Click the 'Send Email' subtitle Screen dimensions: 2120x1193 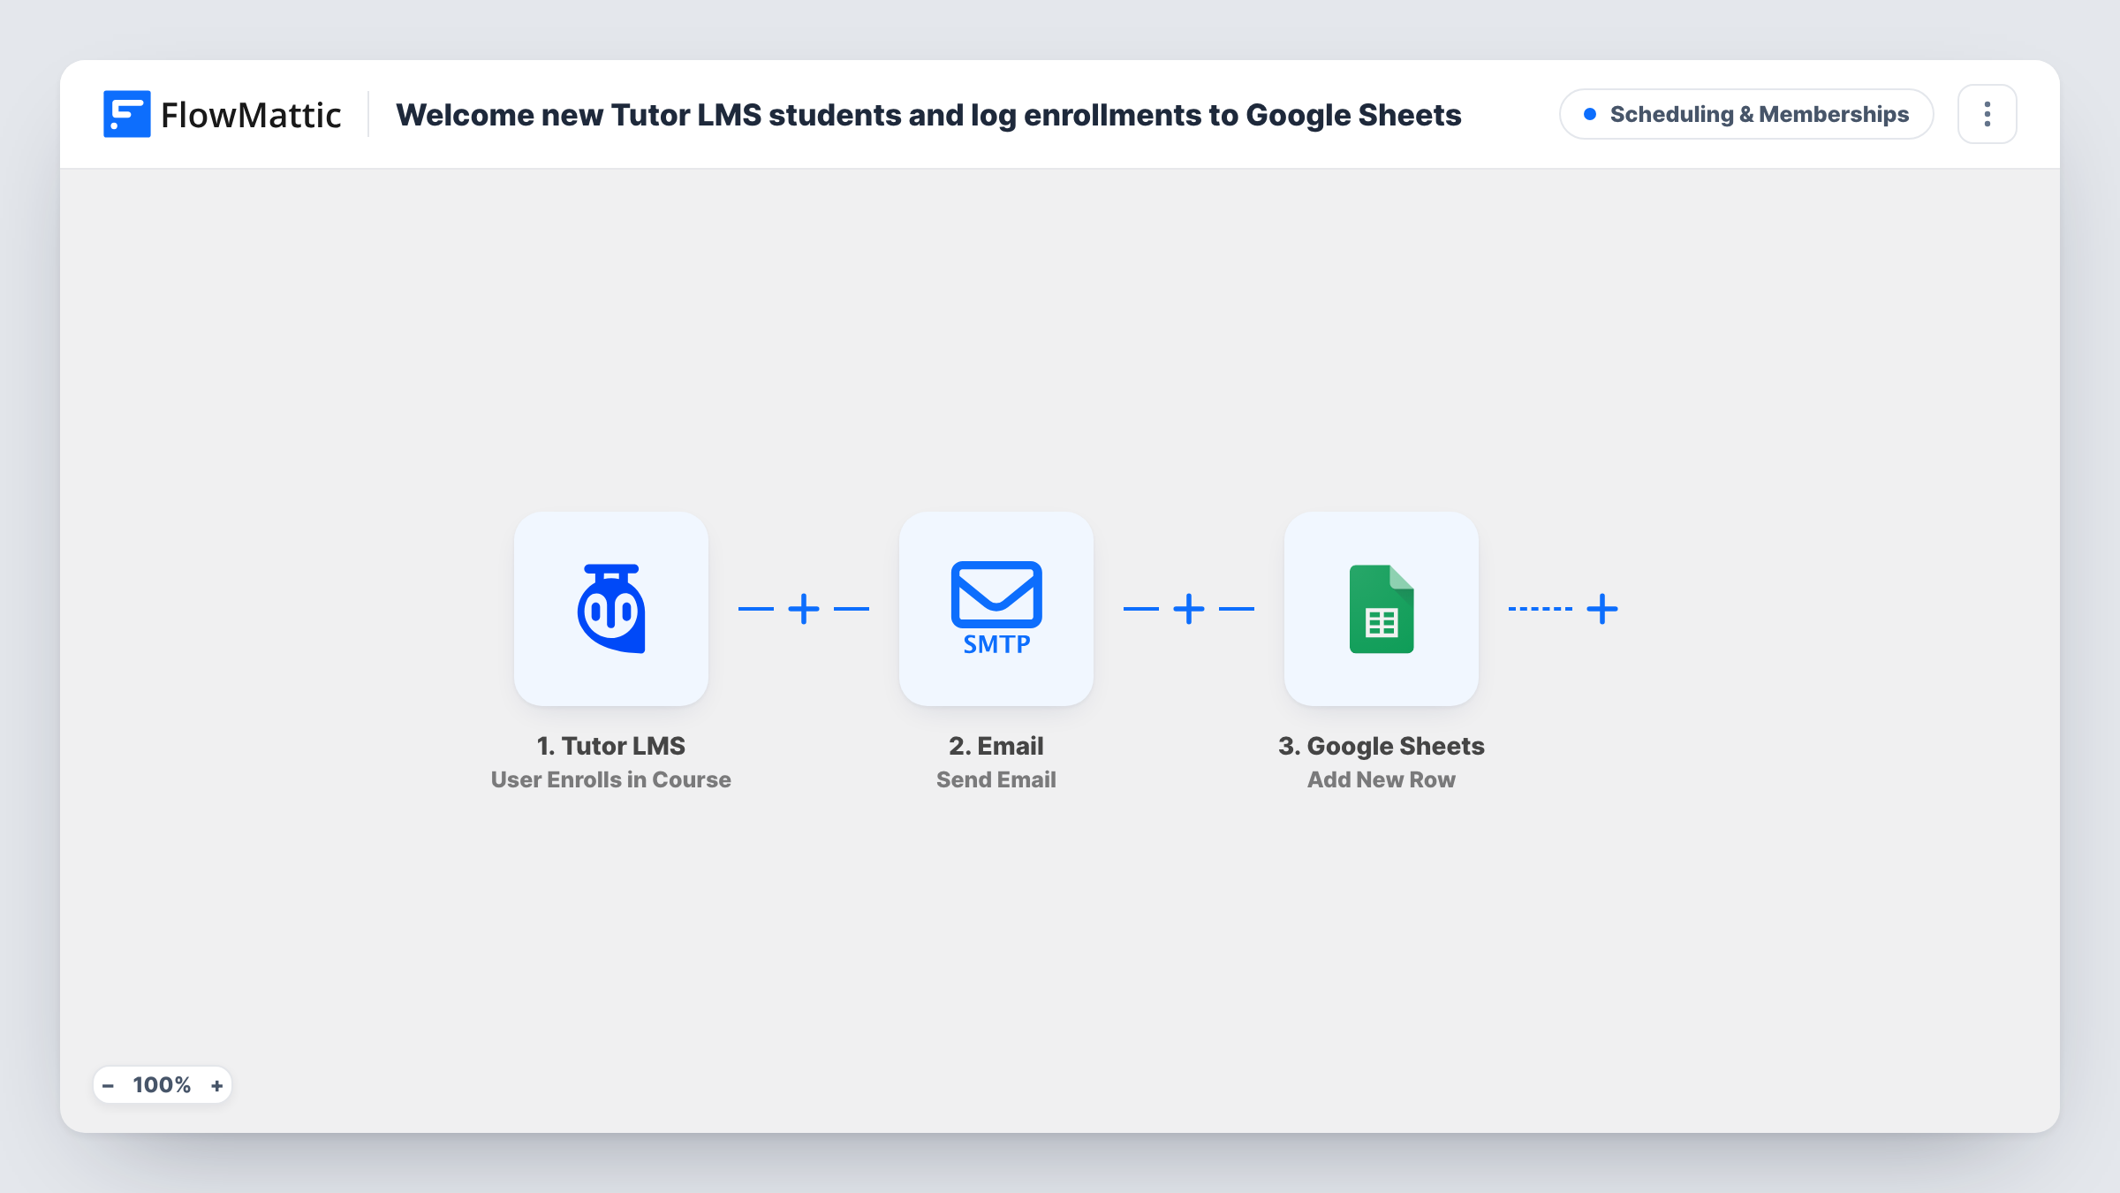(x=996, y=779)
